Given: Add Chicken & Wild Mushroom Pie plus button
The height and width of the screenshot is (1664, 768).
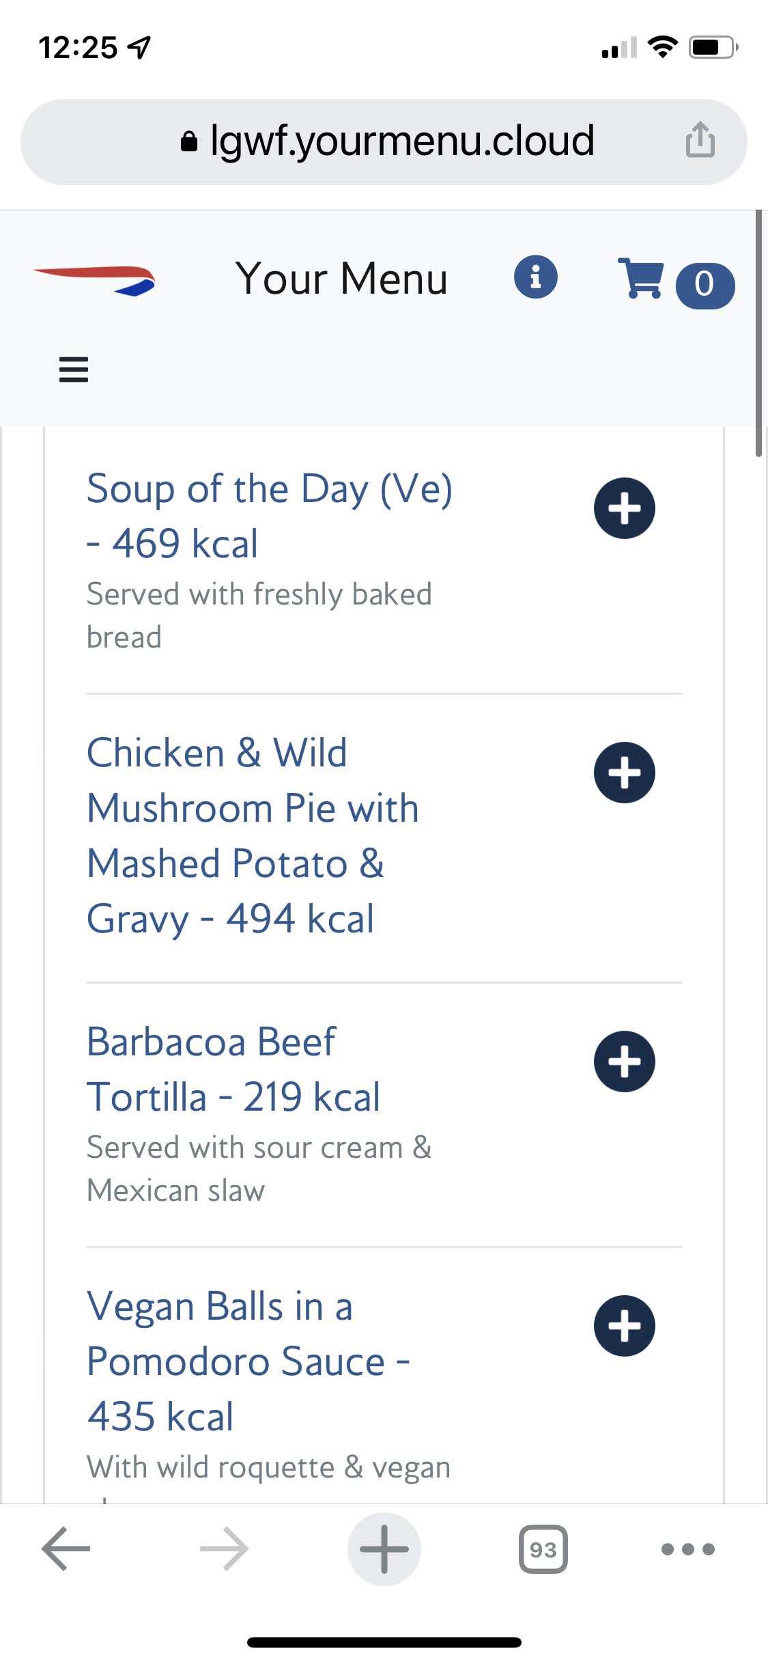Looking at the screenshot, I should [x=624, y=773].
